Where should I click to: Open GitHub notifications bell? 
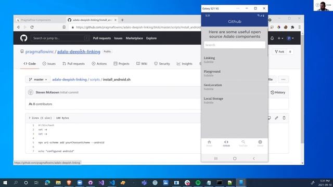(272, 38)
